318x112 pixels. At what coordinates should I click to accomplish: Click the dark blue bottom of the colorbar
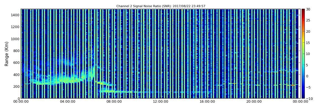tap(303, 97)
